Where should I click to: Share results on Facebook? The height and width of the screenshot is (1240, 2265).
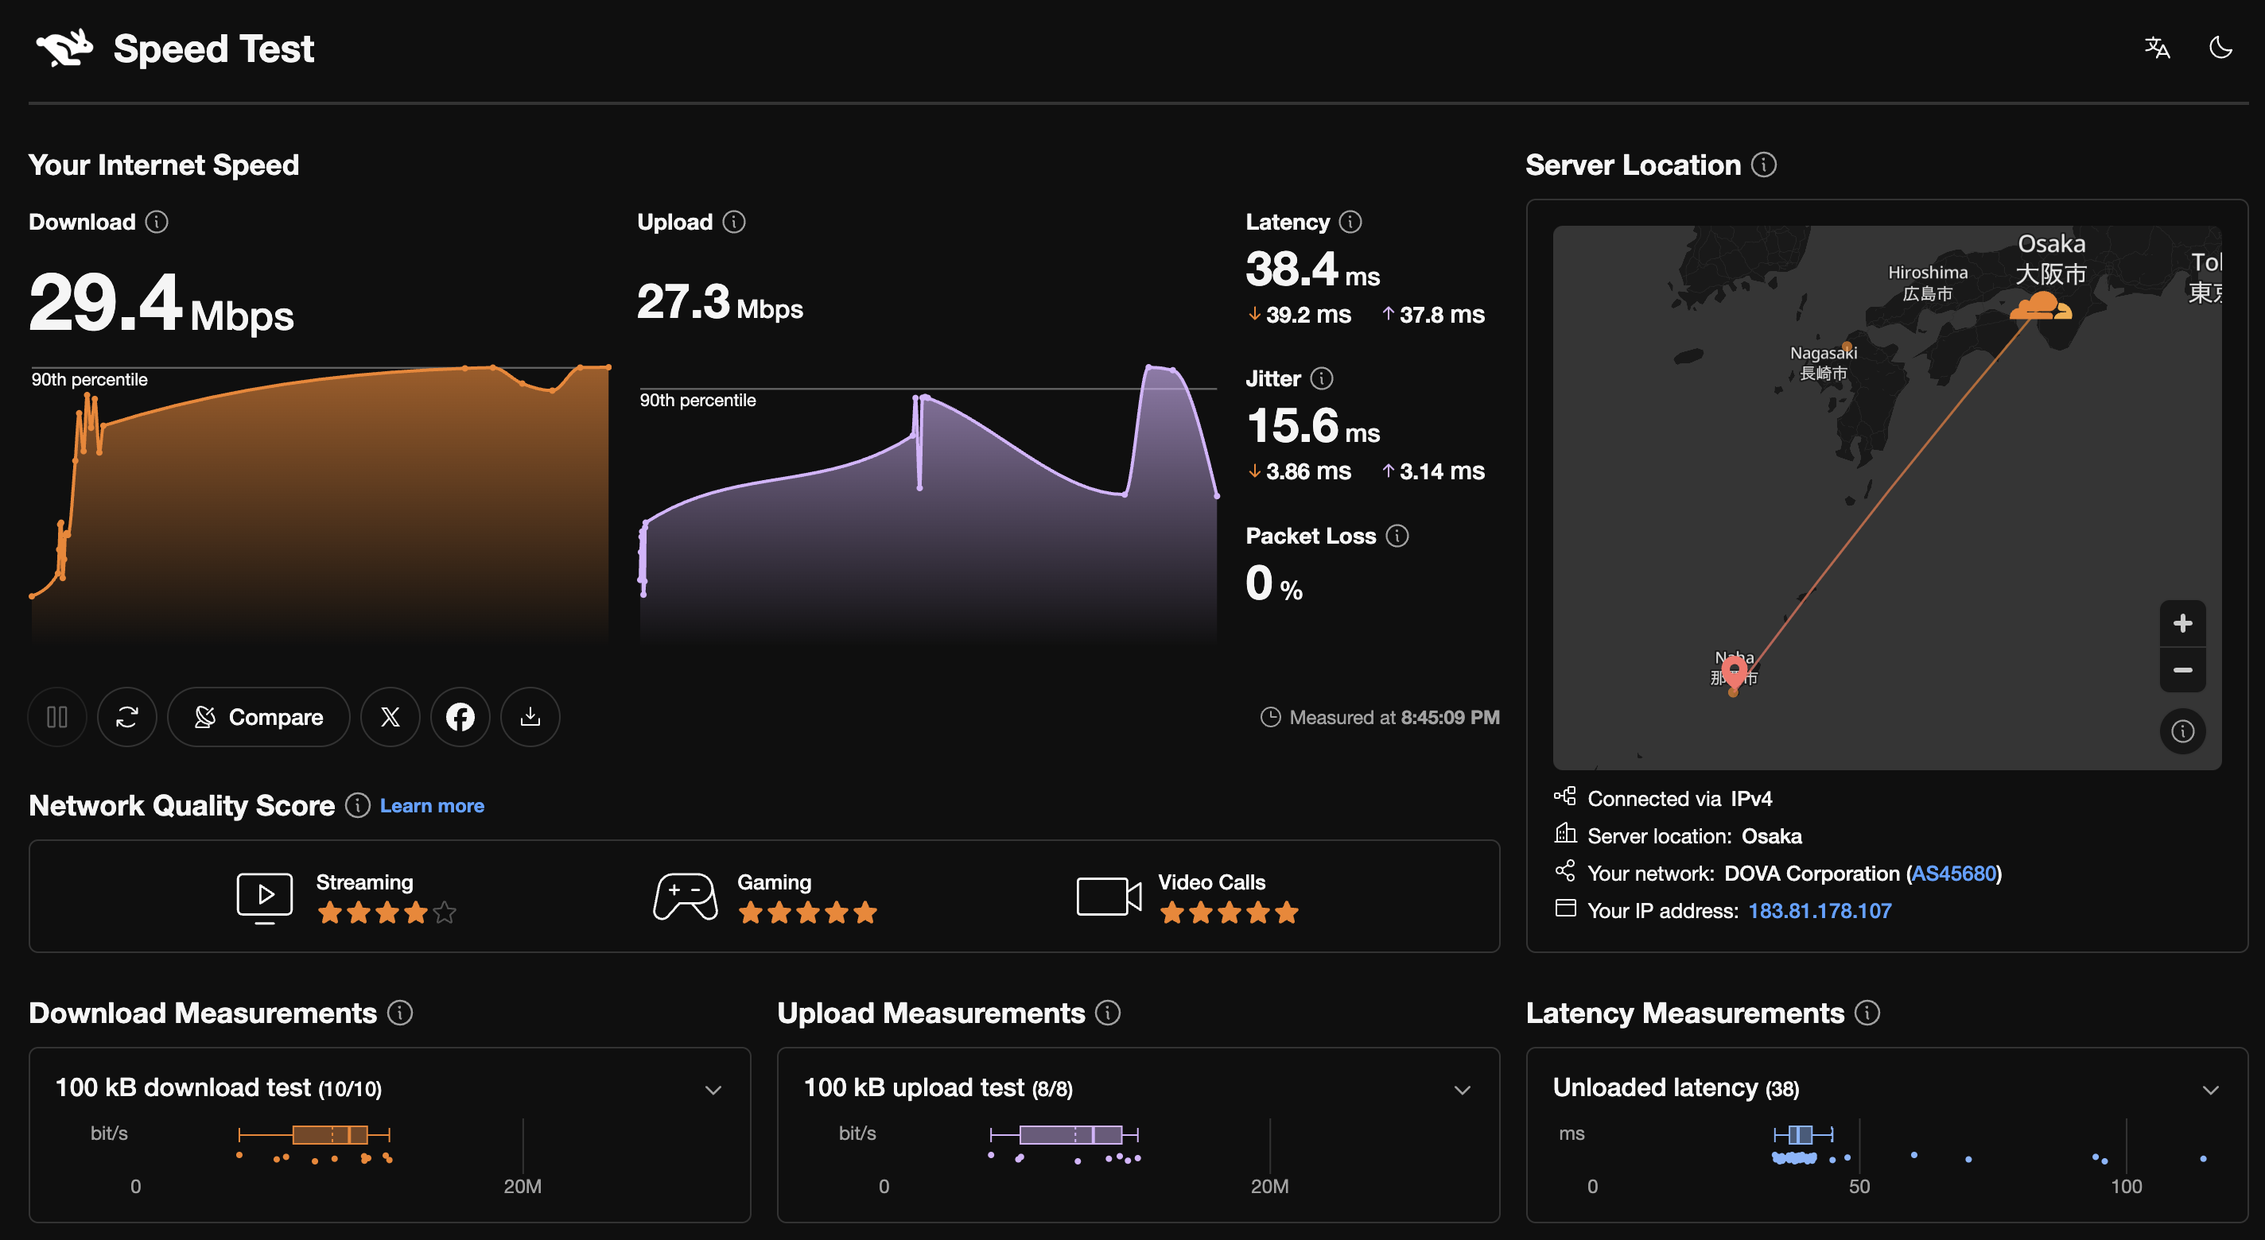[x=460, y=717]
